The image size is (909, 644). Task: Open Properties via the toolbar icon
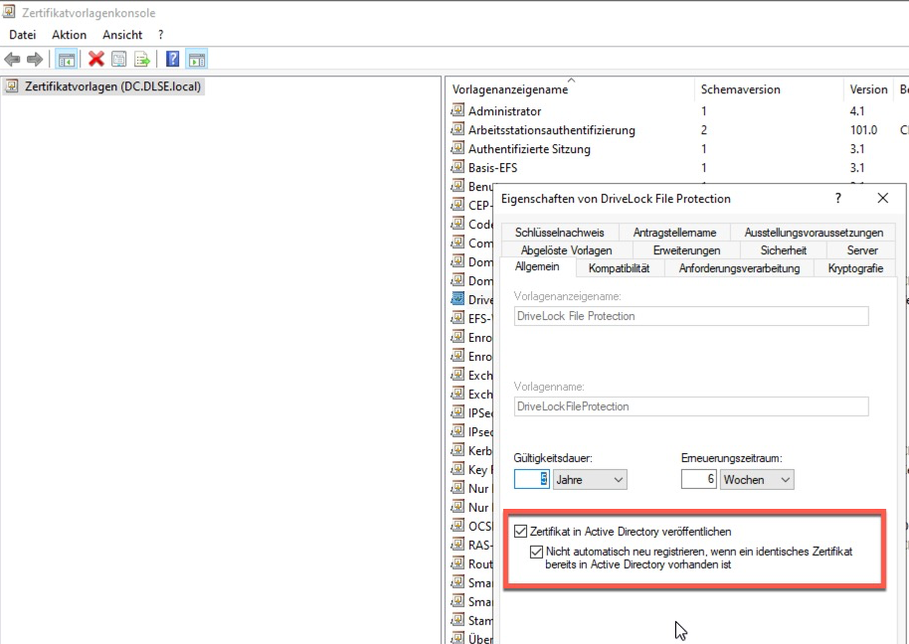click(x=119, y=60)
